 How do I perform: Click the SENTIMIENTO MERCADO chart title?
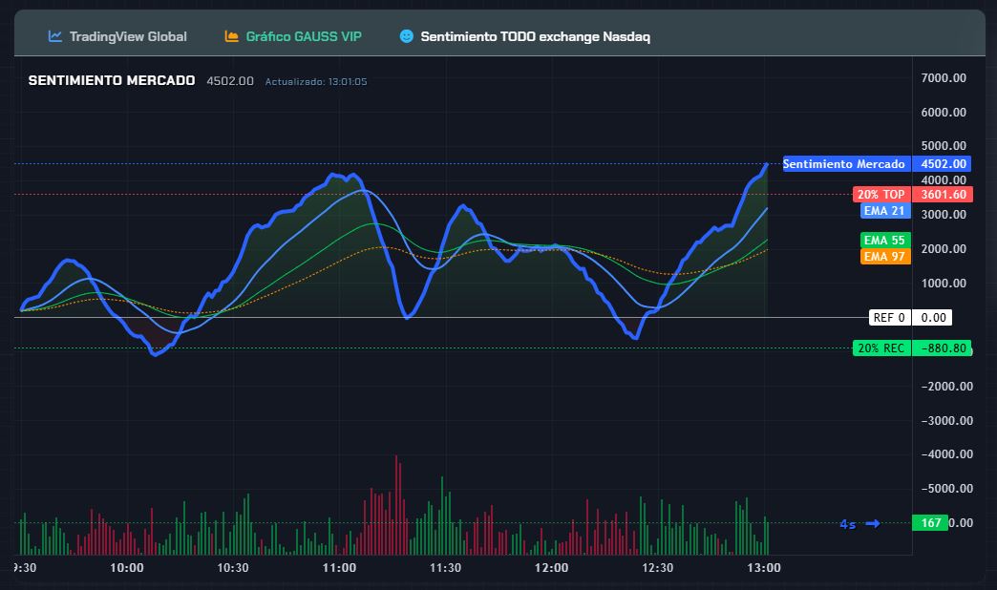(112, 81)
